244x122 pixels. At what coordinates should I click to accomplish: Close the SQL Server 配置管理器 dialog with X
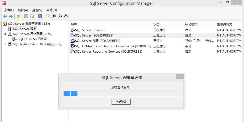pyautogui.click(x=180, y=76)
